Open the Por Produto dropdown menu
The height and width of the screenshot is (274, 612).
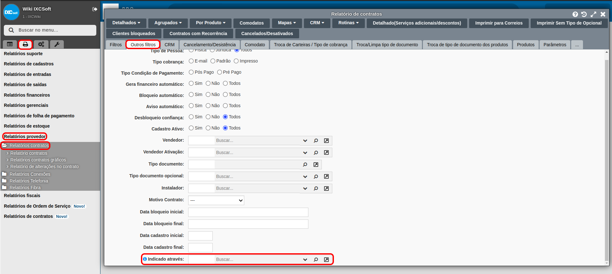[210, 23]
